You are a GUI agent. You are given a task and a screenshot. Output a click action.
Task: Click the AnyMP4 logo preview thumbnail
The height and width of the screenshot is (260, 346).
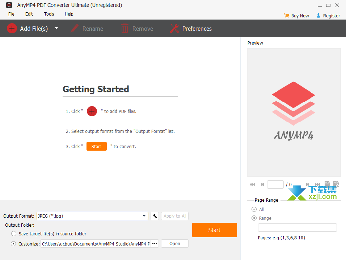pyautogui.click(x=294, y=112)
